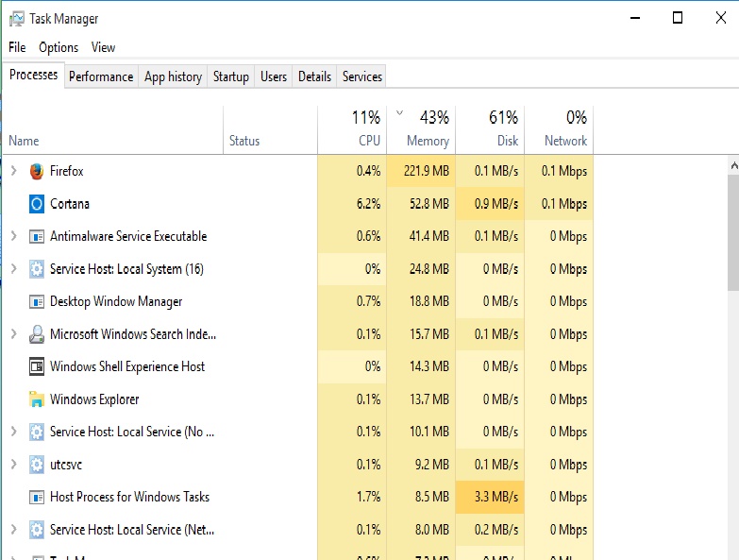Click the Service Host Local System gear icon
Viewport: 739px width, 560px height.
[37, 269]
